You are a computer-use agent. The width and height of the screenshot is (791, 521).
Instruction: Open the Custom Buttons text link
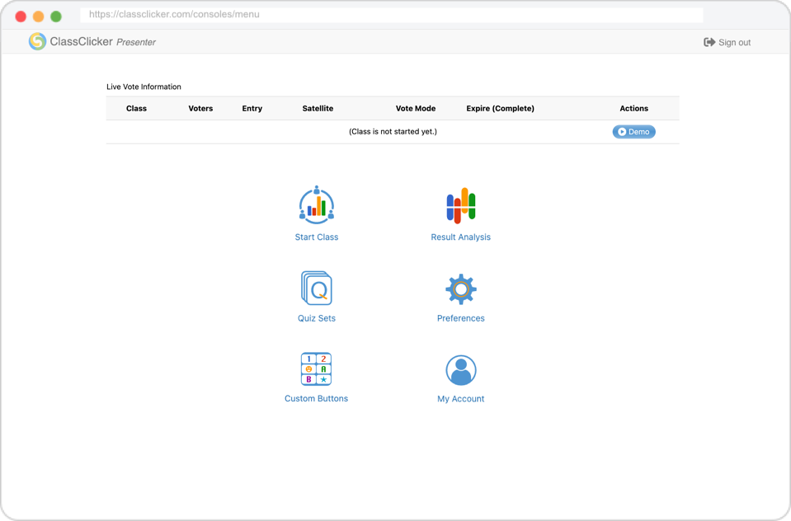point(316,399)
